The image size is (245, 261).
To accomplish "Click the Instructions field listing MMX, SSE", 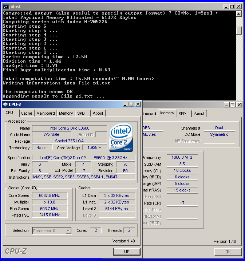I will 84,177.
